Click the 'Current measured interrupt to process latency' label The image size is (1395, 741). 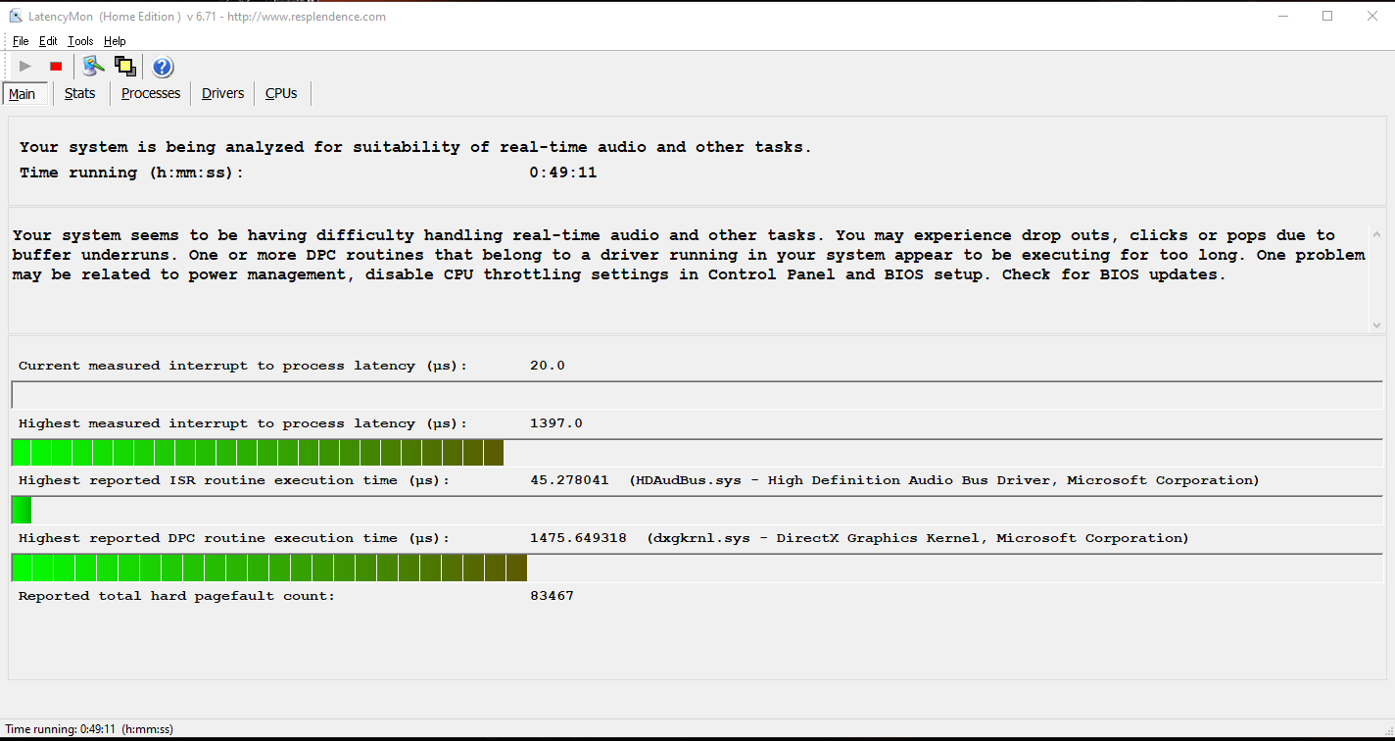pos(243,366)
